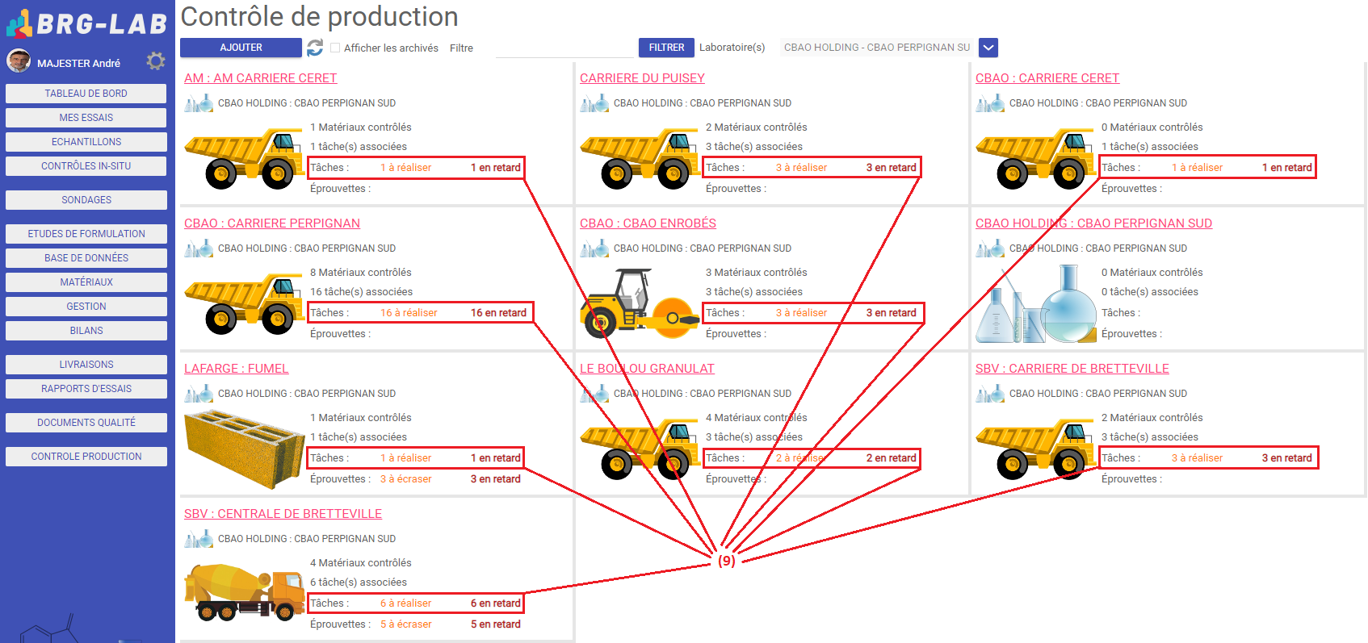Select CONTROLE PRODUCTION in the sidebar
Image resolution: width=1368 pixels, height=643 pixels.
point(86,457)
